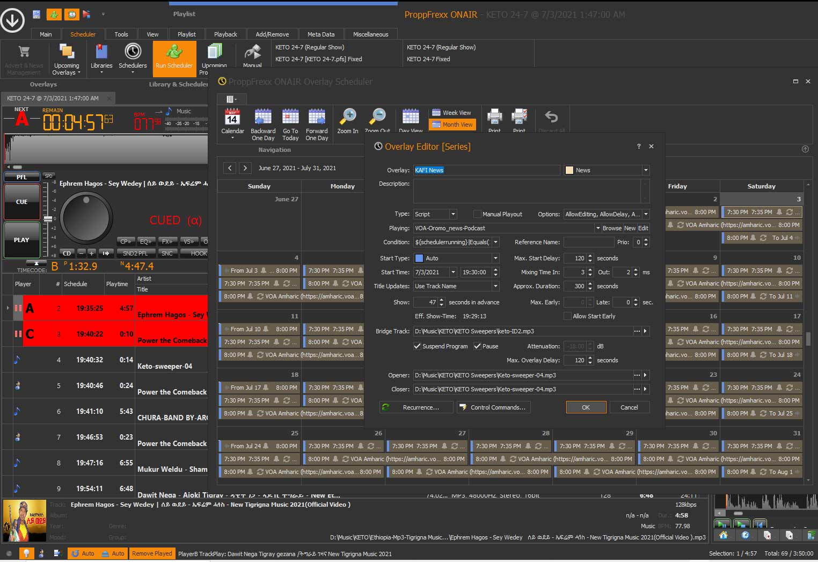Screen dimensions: 818x562
Task: Zoom Out on the overlay calendar
Action: pos(378,121)
